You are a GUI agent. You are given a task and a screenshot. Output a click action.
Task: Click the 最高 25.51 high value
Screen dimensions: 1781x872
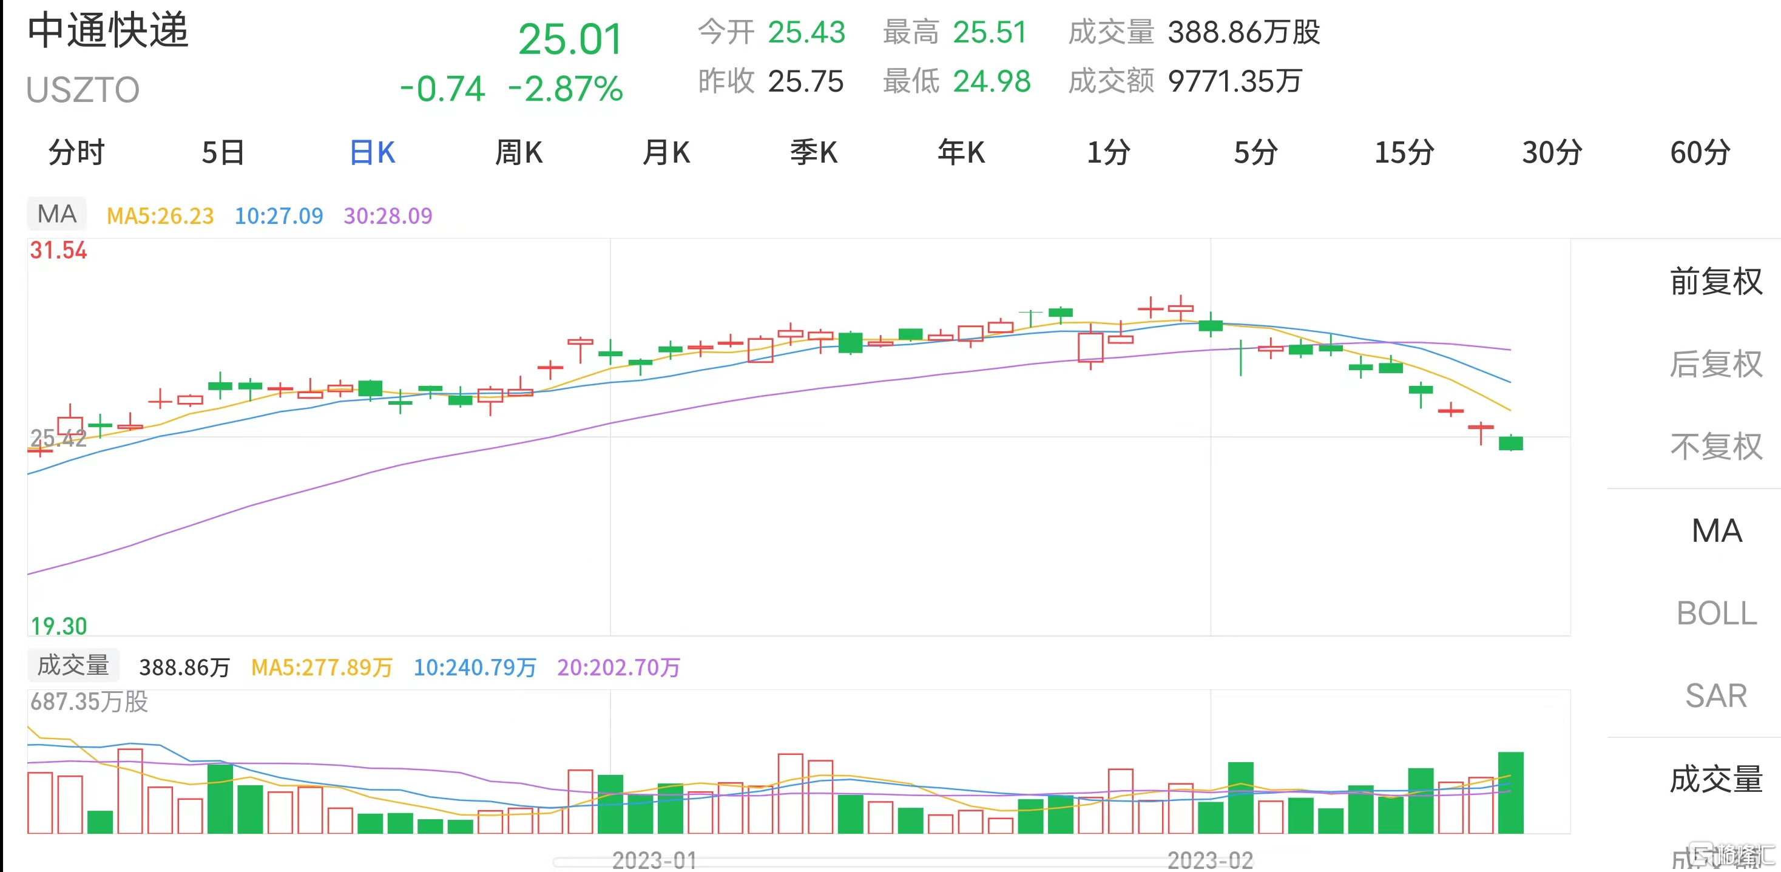955,32
